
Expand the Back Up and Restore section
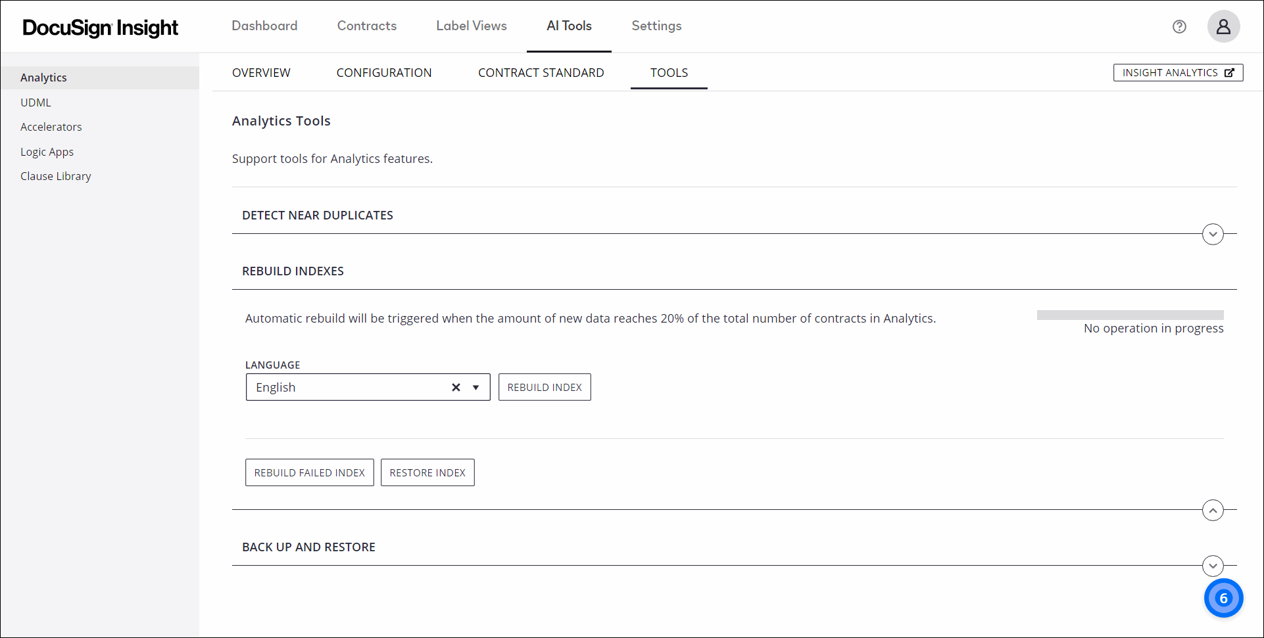(1213, 566)
